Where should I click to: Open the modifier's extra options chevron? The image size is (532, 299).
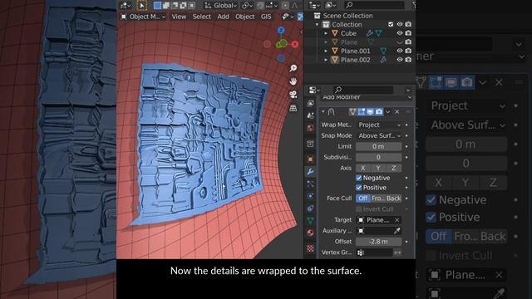(x=388, y=111)
